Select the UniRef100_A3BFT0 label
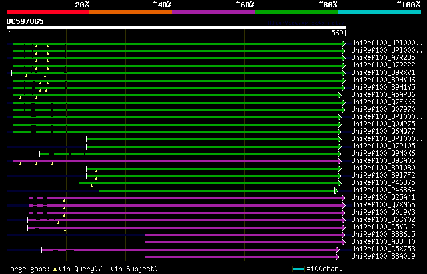This screenshot has width=427, height=274. tap(383, 242)
